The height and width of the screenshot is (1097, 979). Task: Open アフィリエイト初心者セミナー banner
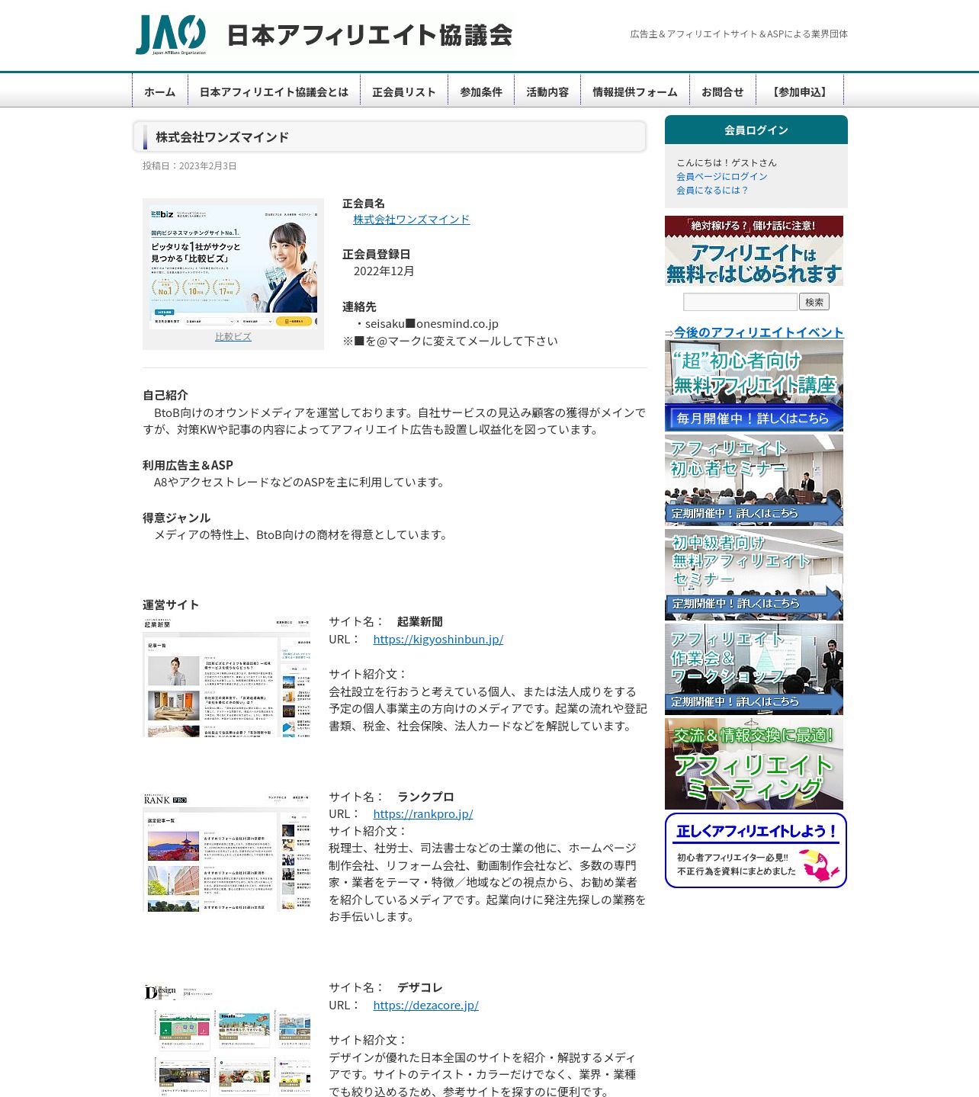(x=754, y=480)
